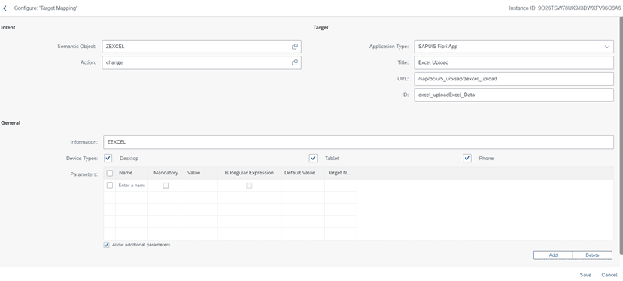Viewport: 623px width, 281px height.
Task: Select the first parameter row checkbox
Action: pos(110,186)
